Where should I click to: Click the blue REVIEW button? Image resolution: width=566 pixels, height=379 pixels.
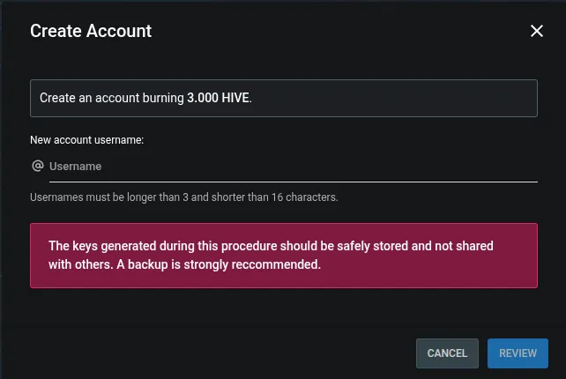point(518,353)
